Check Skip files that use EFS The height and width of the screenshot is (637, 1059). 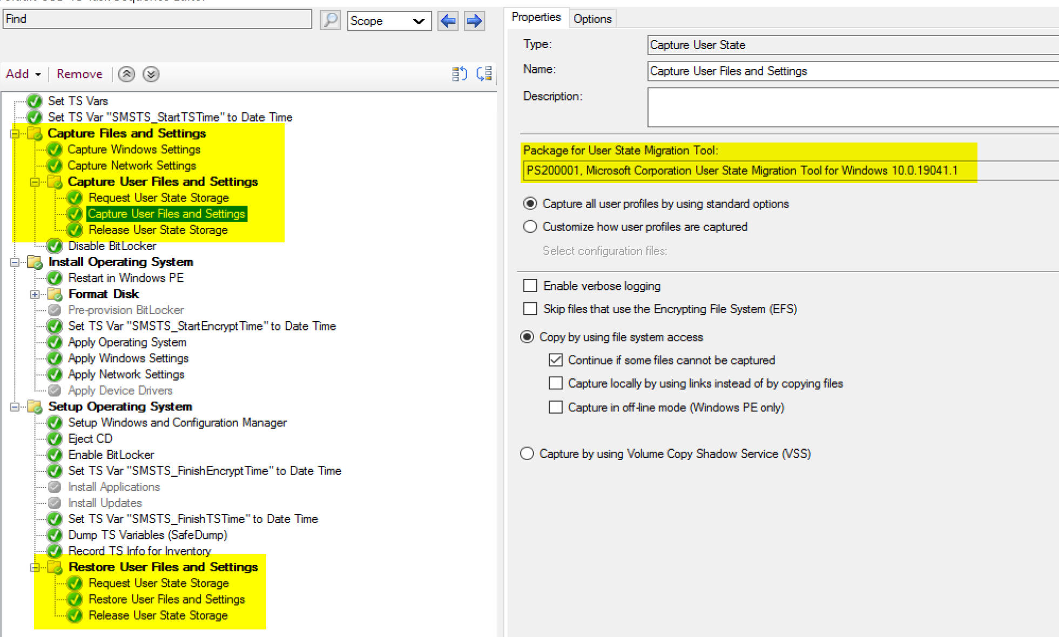pos(530,309)
